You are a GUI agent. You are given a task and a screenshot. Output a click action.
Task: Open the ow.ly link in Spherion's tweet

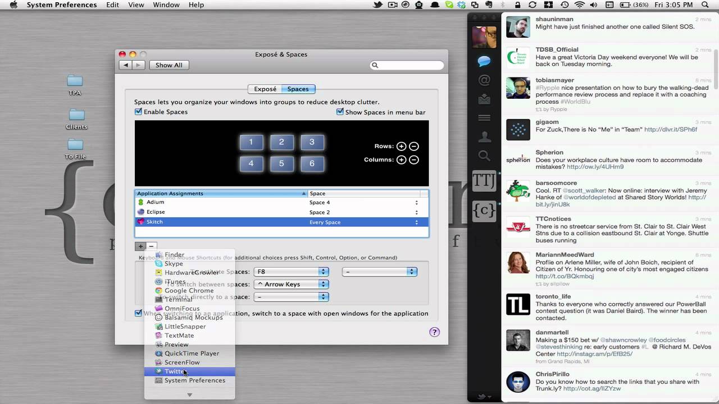point(595,167)
